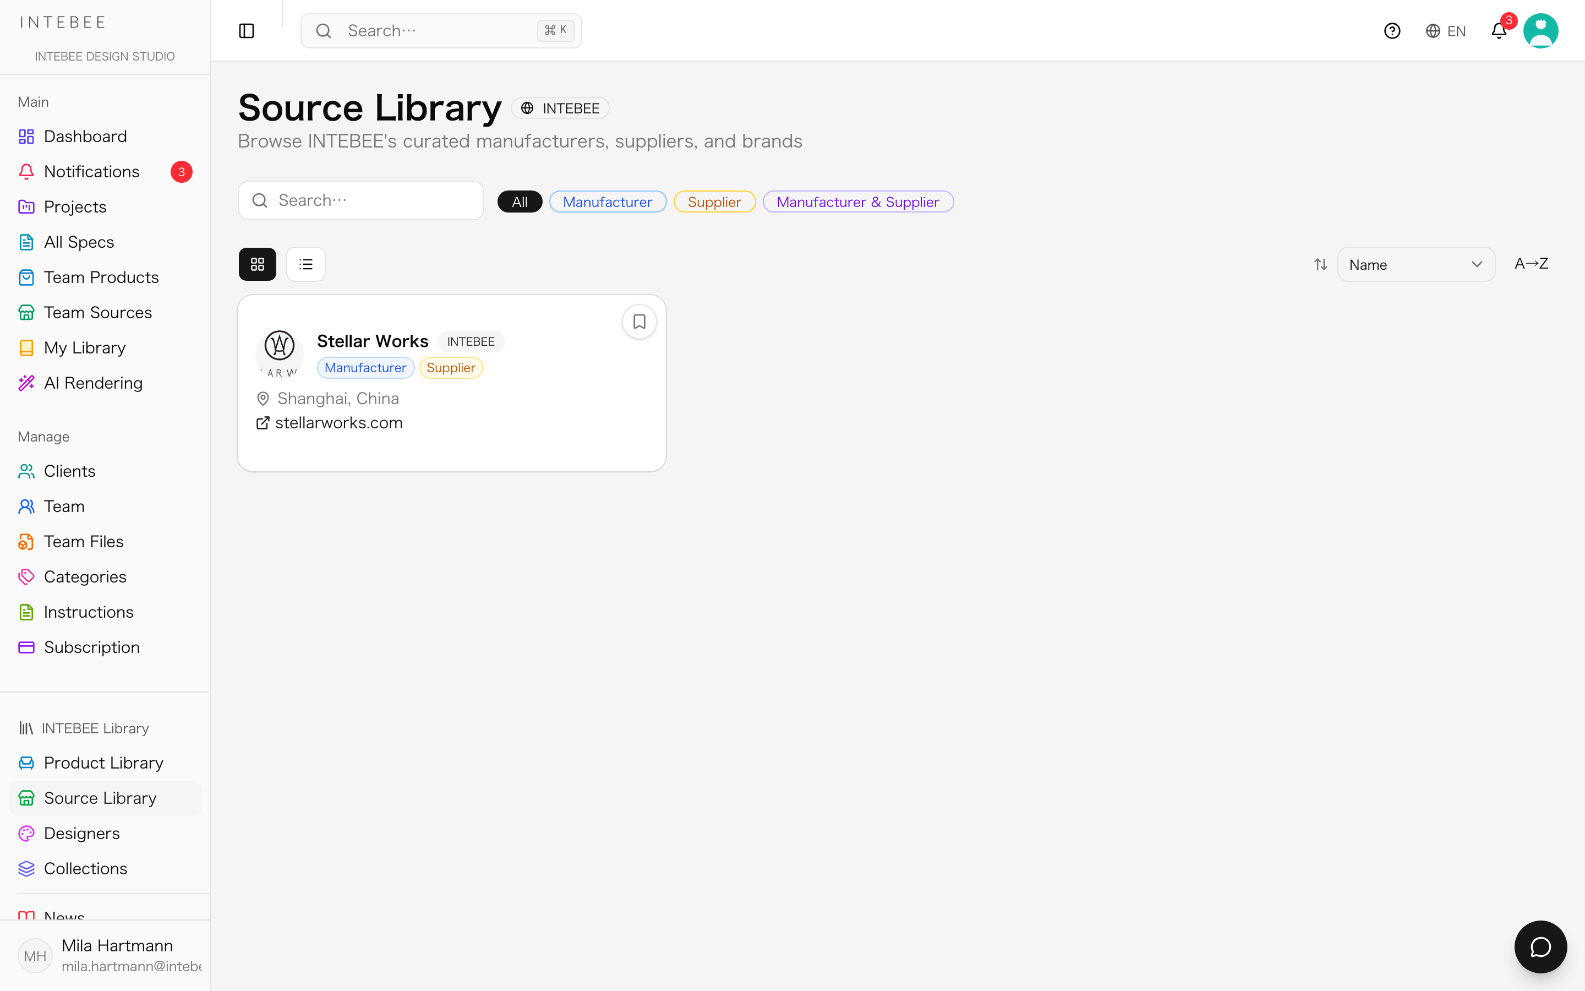
Task: Open Team Products page
Action: [x=105, y=277]
